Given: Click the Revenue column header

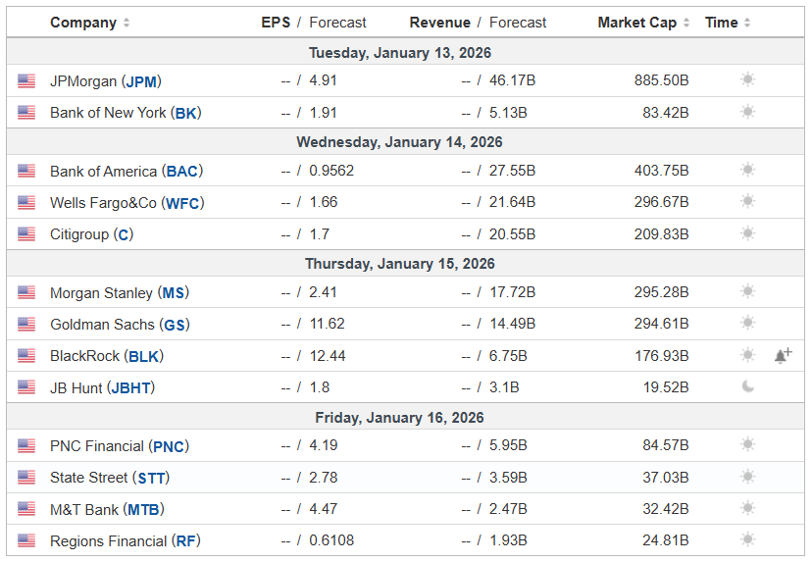Looking at the screenshot, I should pos(439,23).
